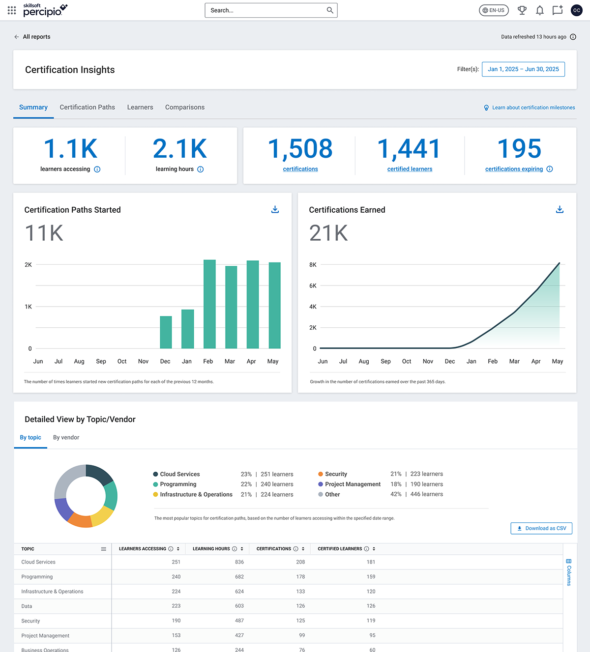Click info icon next to learning hours
The width and height of the screenshot is (590, 652).
pyautogui.click(x=201, y=170)
